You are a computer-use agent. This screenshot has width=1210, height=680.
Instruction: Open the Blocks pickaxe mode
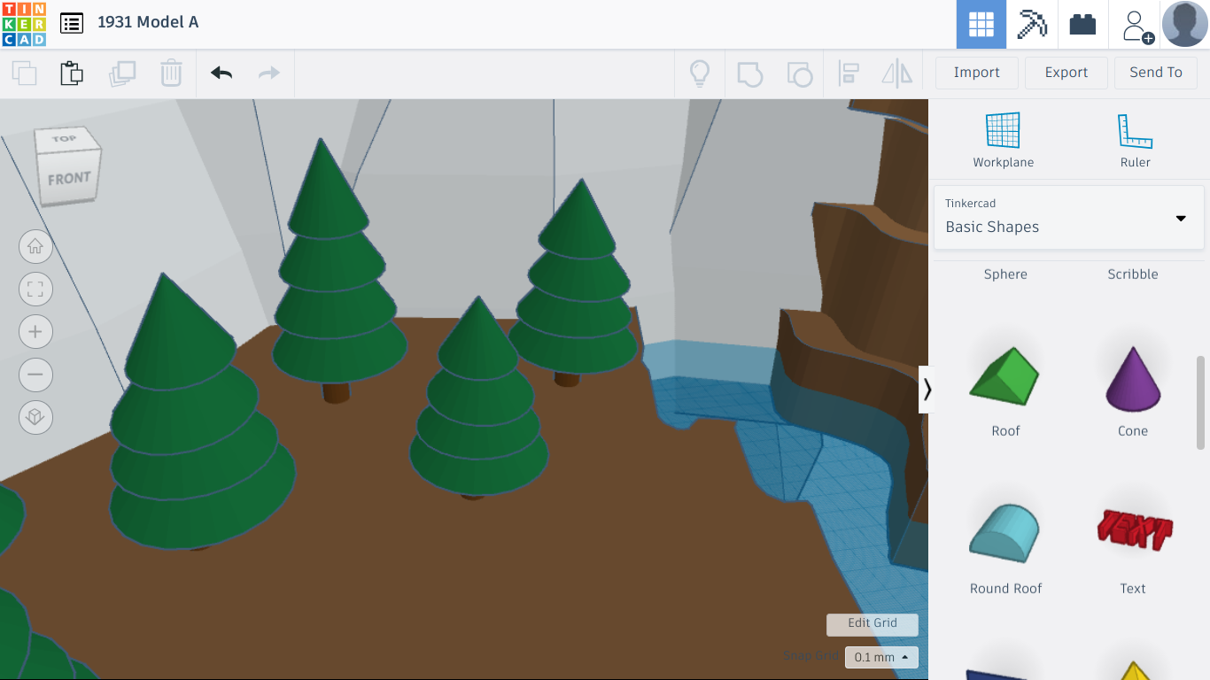click(x=1032, y=24)
